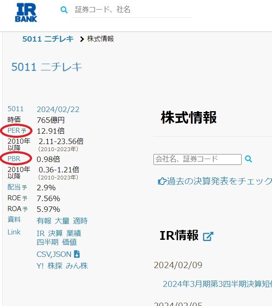Open the external link icon next to IR情報
This screenshot has width=272, height=306.
click(x=208, y=236)
